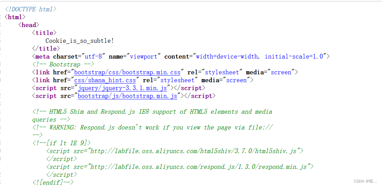Image resolution: width=382 pixels, height=186 pixels.
Task: Click the <!-- Bootstrap --> comment
Action: (63, 64)
